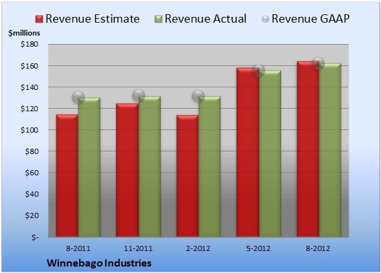Click the '8-2012' quarter label
The image size is (381, 273).
(x=318, y=248)
